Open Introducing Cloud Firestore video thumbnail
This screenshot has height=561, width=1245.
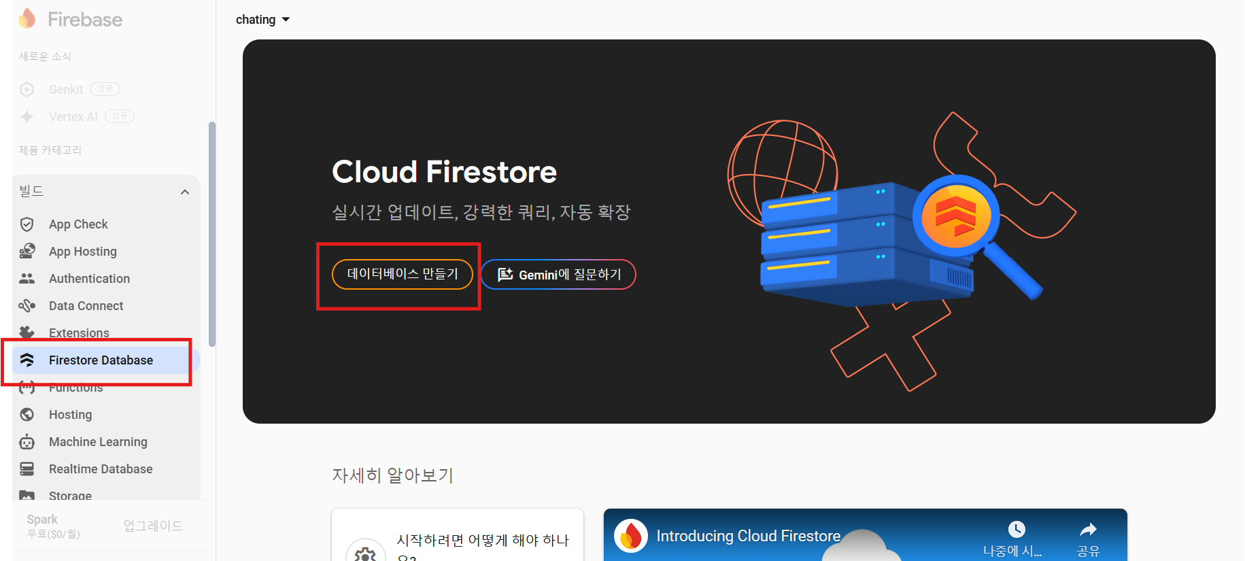tap(866, 535)
